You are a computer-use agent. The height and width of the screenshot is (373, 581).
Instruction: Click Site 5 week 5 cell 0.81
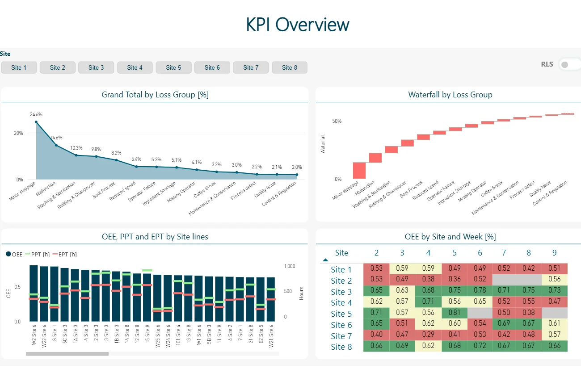click(x=455, y=313)
